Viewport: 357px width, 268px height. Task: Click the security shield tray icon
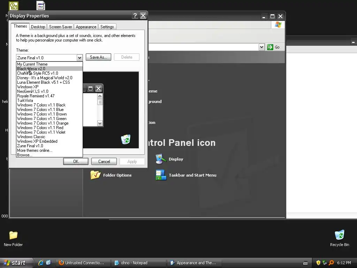(x=318, y=263)
